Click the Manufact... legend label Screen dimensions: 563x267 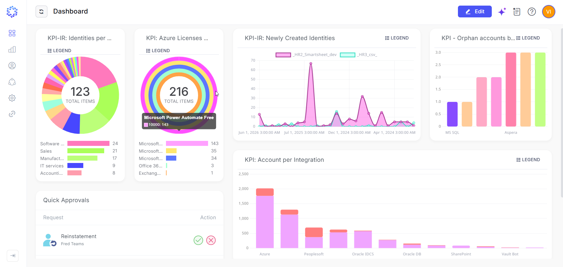[52, 159]
